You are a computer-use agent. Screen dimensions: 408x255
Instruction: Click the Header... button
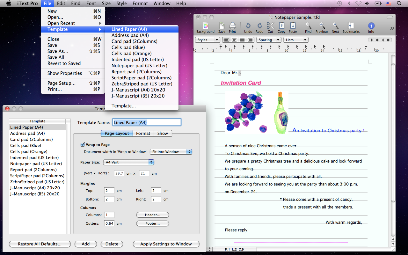coord(153,215)
